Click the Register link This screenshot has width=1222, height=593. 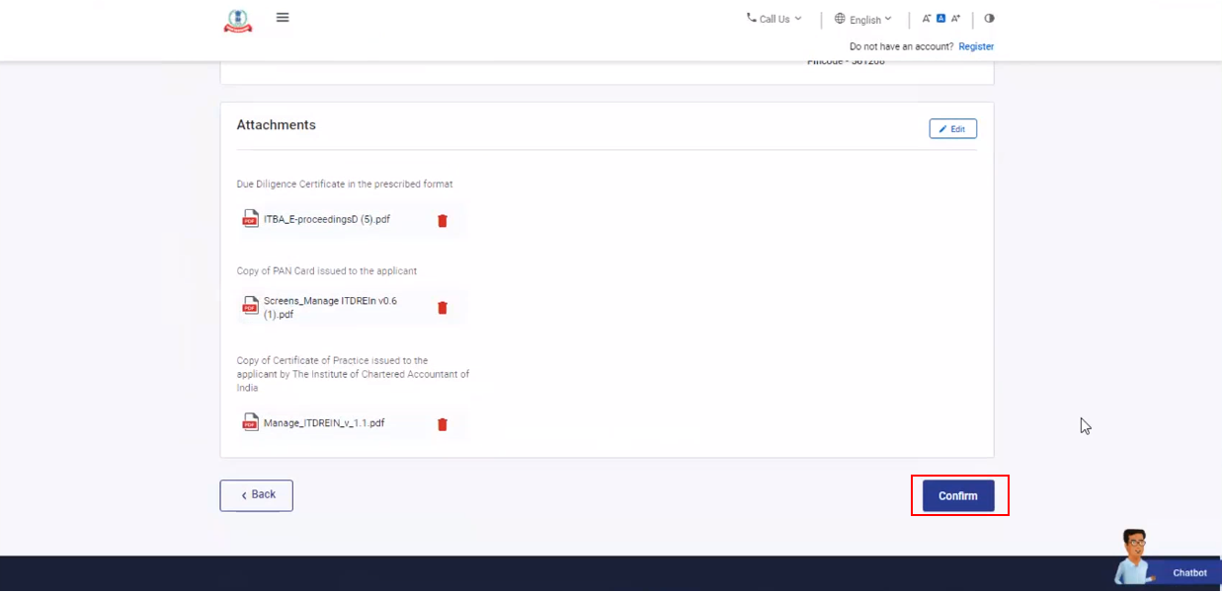976,46
